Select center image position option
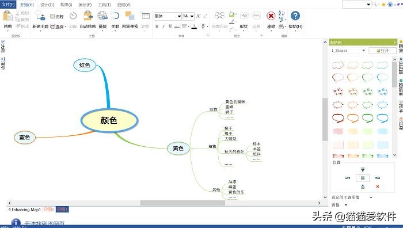Viewport: 403px width, 228px height. point(363,178)
